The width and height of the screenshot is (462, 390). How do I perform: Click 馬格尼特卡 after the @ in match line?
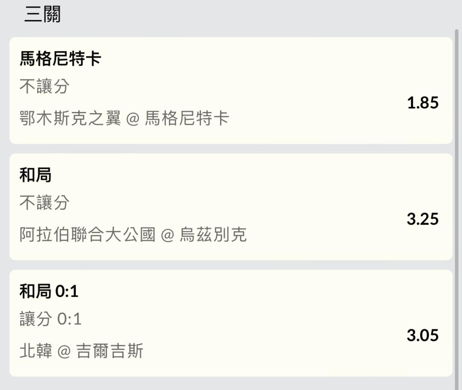(187, 118)
